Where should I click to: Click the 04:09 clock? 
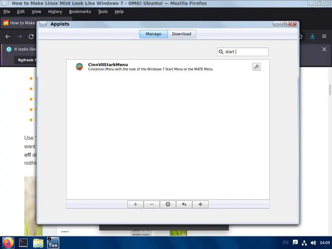[x=325, y=243]
